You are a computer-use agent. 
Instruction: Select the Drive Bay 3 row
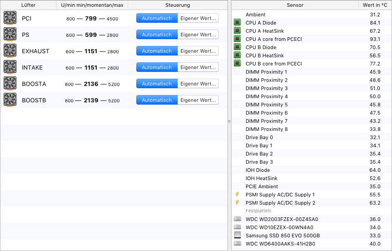[312, 162]
